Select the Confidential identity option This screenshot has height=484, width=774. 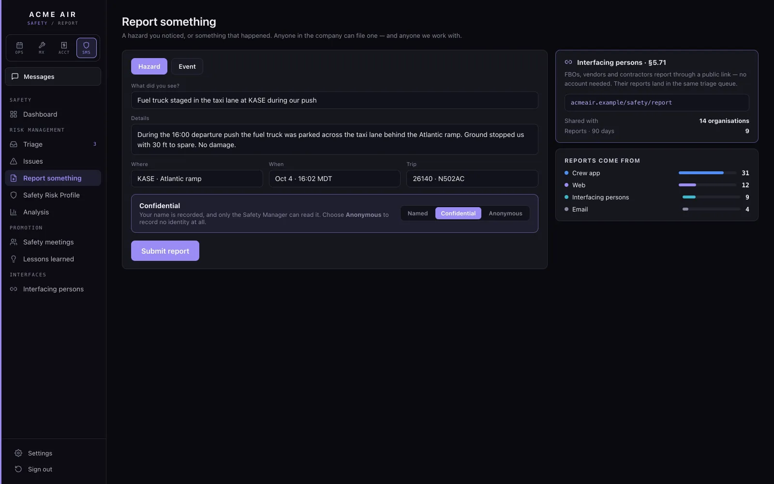(458, 213)
